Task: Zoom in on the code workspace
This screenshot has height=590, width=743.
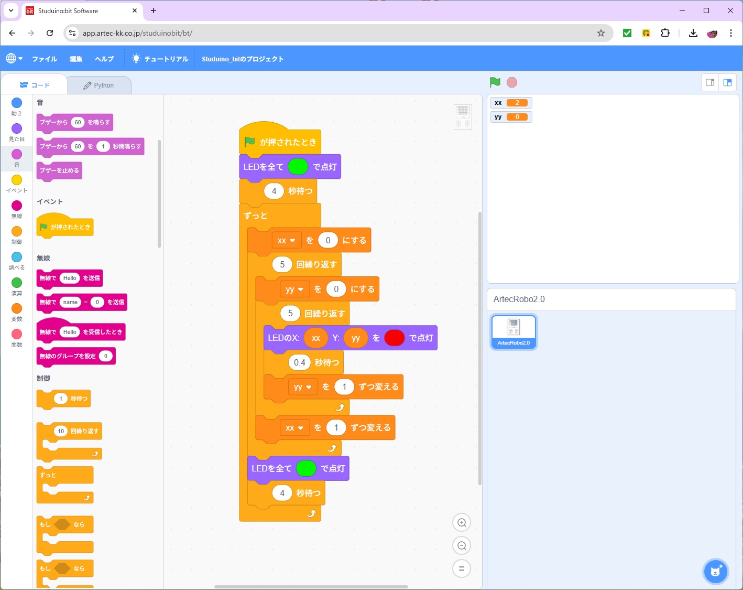Action: click(x=462, y=522)
